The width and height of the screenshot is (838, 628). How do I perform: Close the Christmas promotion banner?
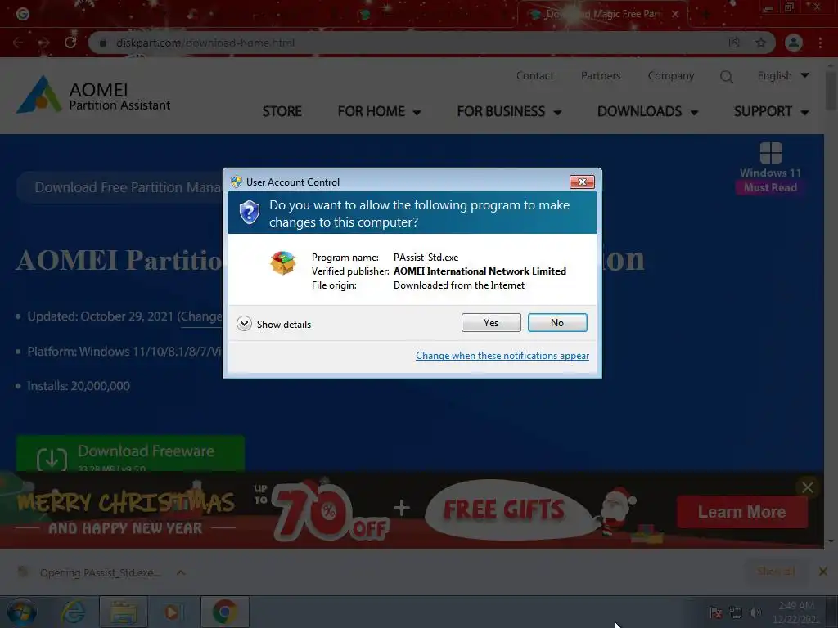(807, 487)
